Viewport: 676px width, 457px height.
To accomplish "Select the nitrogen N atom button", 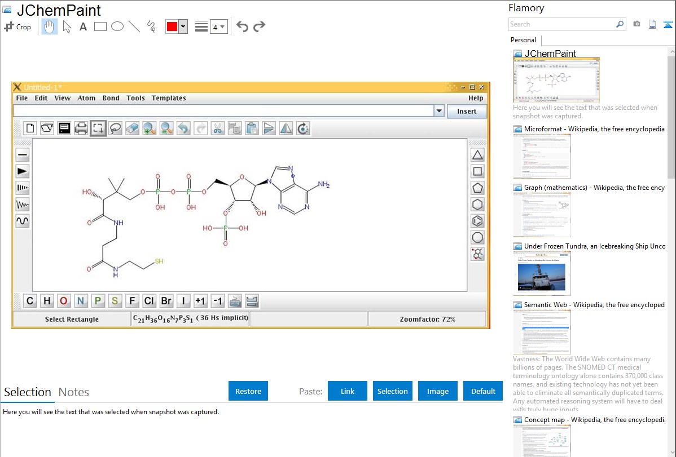I will [81, 301].
